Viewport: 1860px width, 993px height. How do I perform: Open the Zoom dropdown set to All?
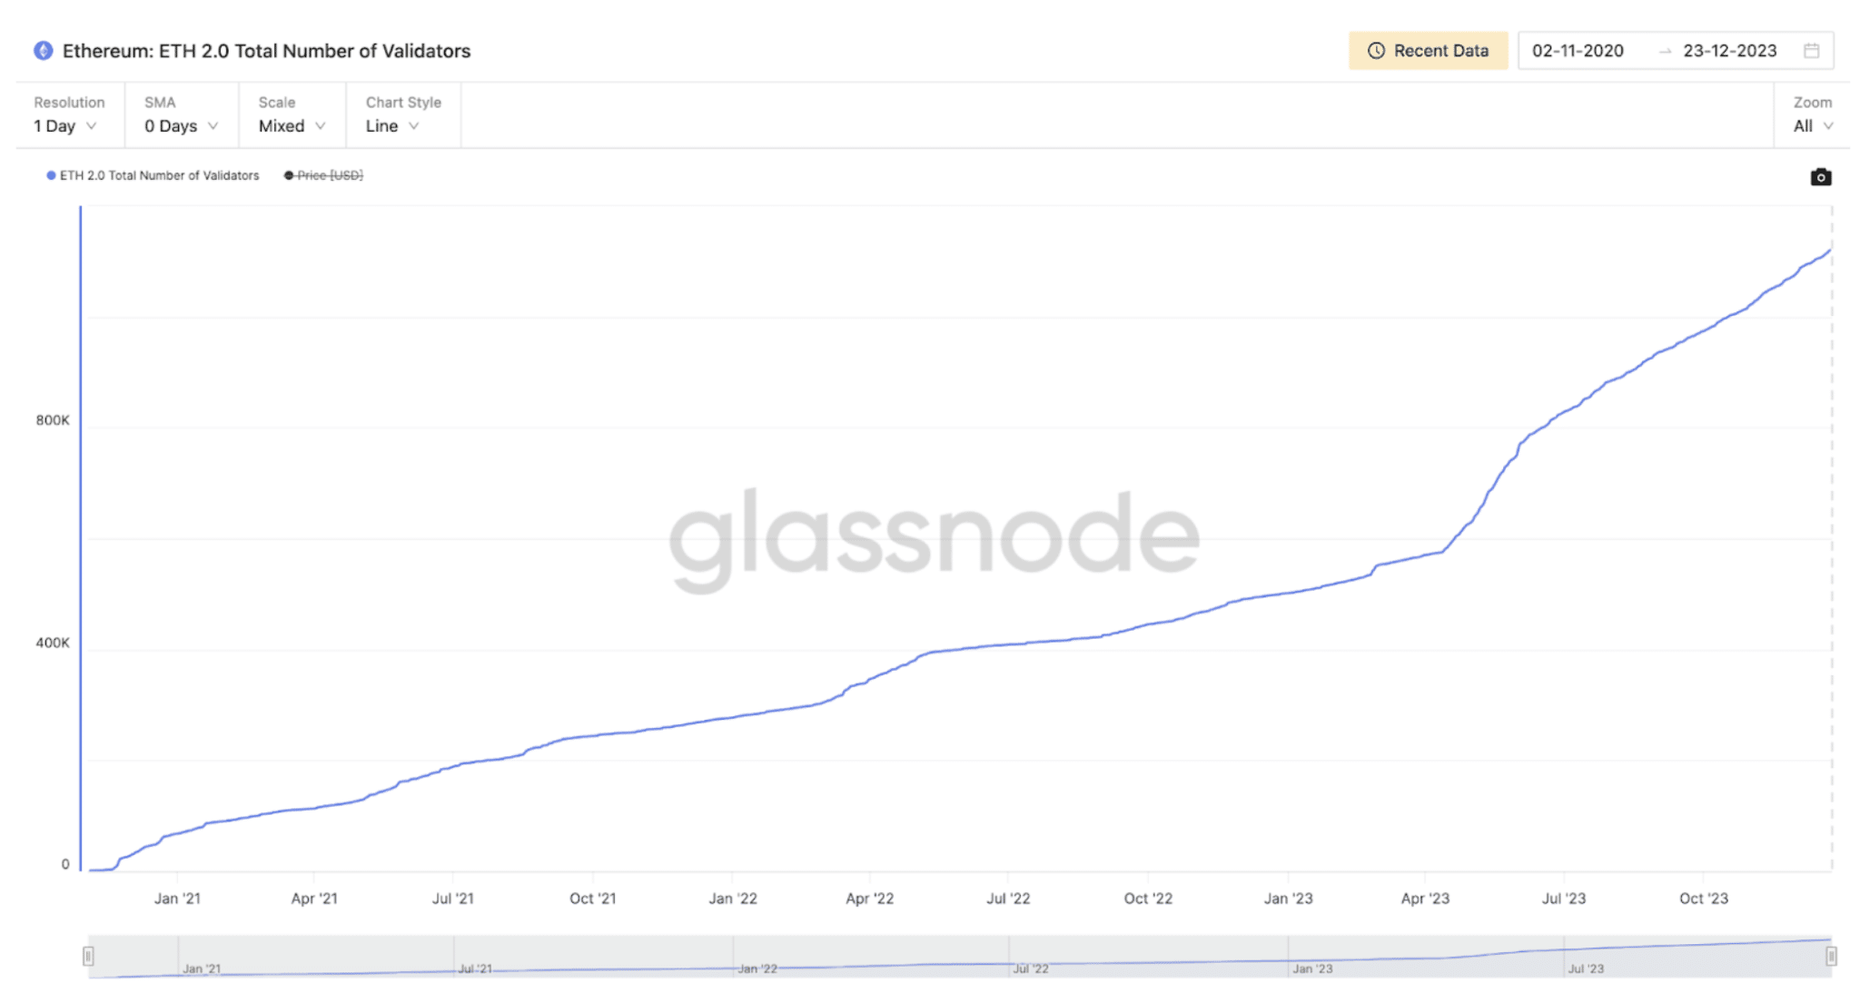pyautogui.click(x=1811, y=126)
